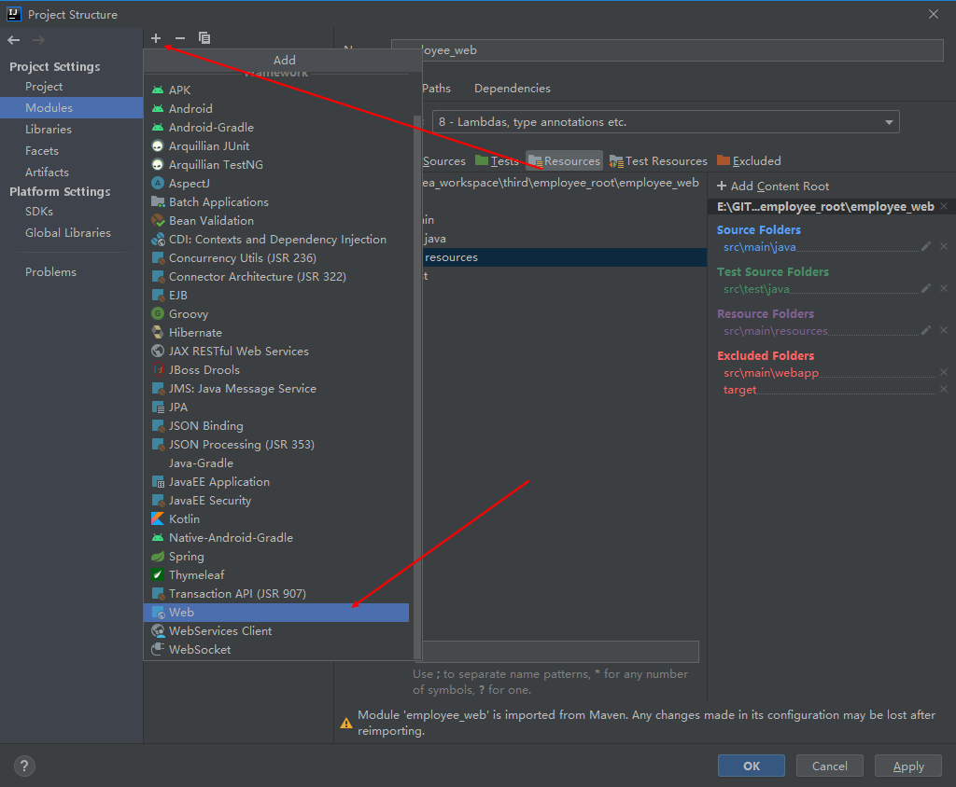Unexclude the target folder
This screenshot has height=787, width=956.
[944, 389]
